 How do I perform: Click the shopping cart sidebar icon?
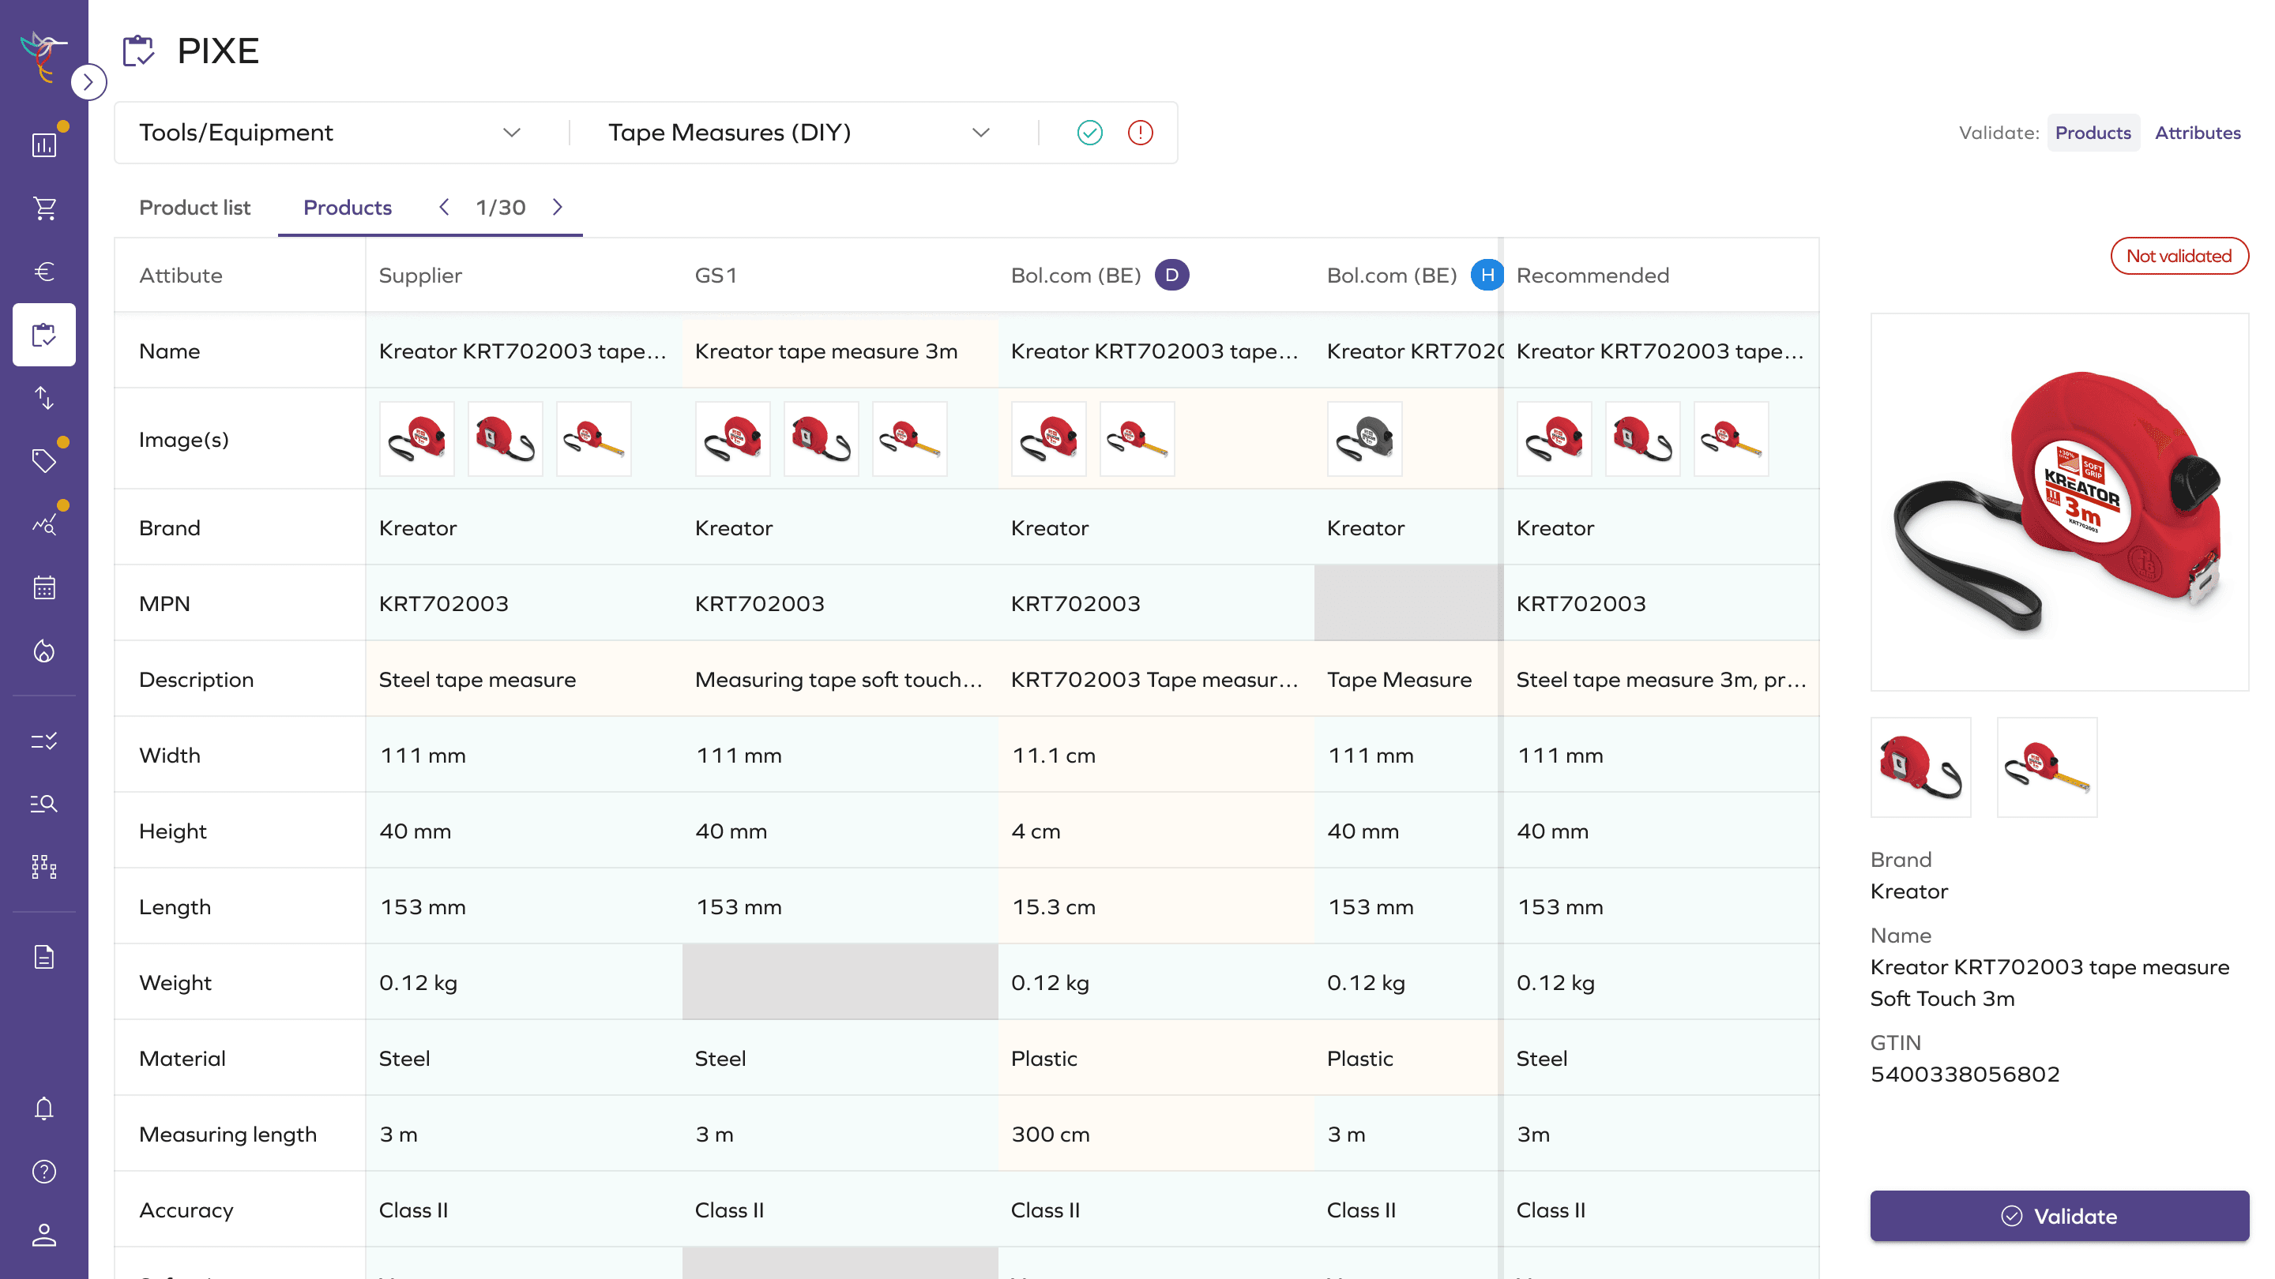pos(44,208)
